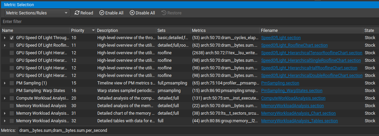Open SpeedOfLight_HierarchicalSingleRooflineChart.section link
Viewport: 379px width, 136px height.
(311, 60)
